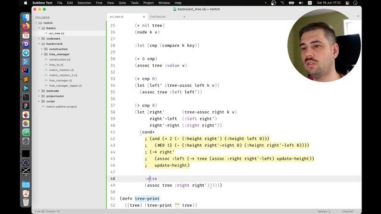Open avl_tree.clj in the sidebar

57,33
